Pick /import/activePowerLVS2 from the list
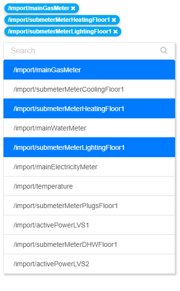Screen dimensions: 180x291 (89, 264)
